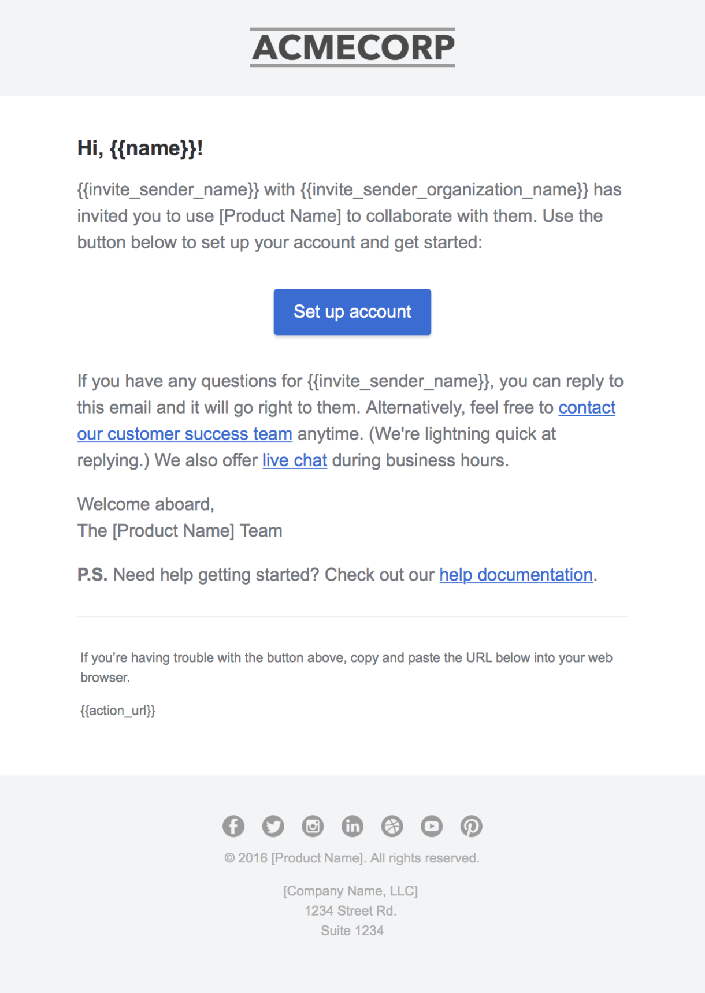Image resolution: width=705 pixels, height=993 pixels.
Task: Click the Suite 1234 footer line
Action: [352, 931]
